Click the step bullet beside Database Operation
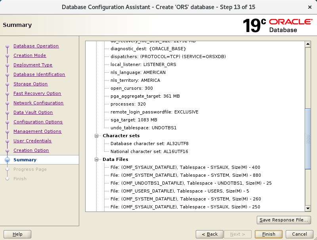 pos(8,46)
